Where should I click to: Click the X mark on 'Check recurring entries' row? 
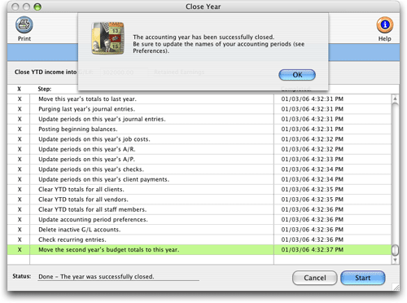coord(20,239)
